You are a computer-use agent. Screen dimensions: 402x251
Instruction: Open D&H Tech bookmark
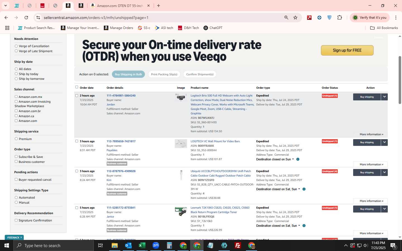click(188, 28)
